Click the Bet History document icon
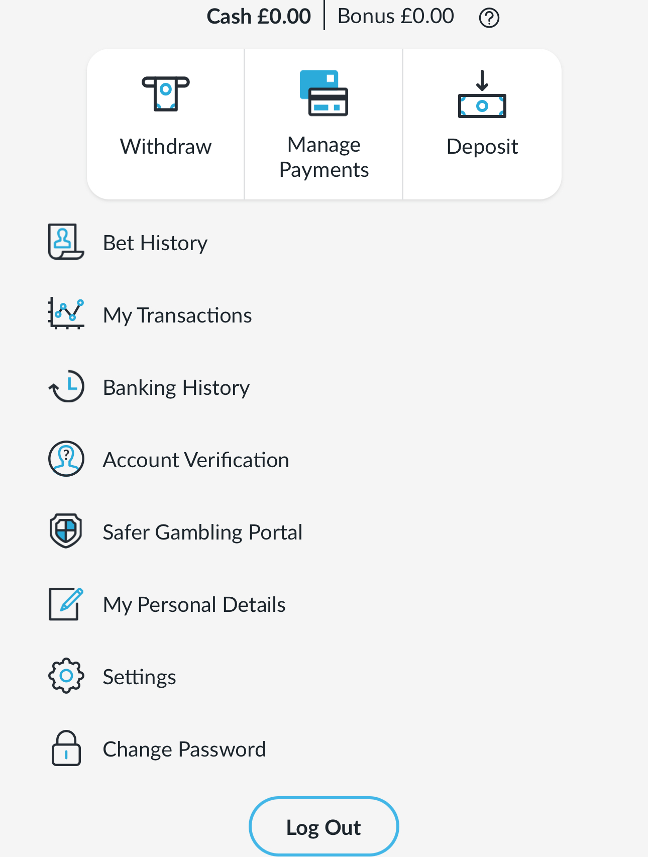This screenshot has width=648, height=857. (66, 243)
